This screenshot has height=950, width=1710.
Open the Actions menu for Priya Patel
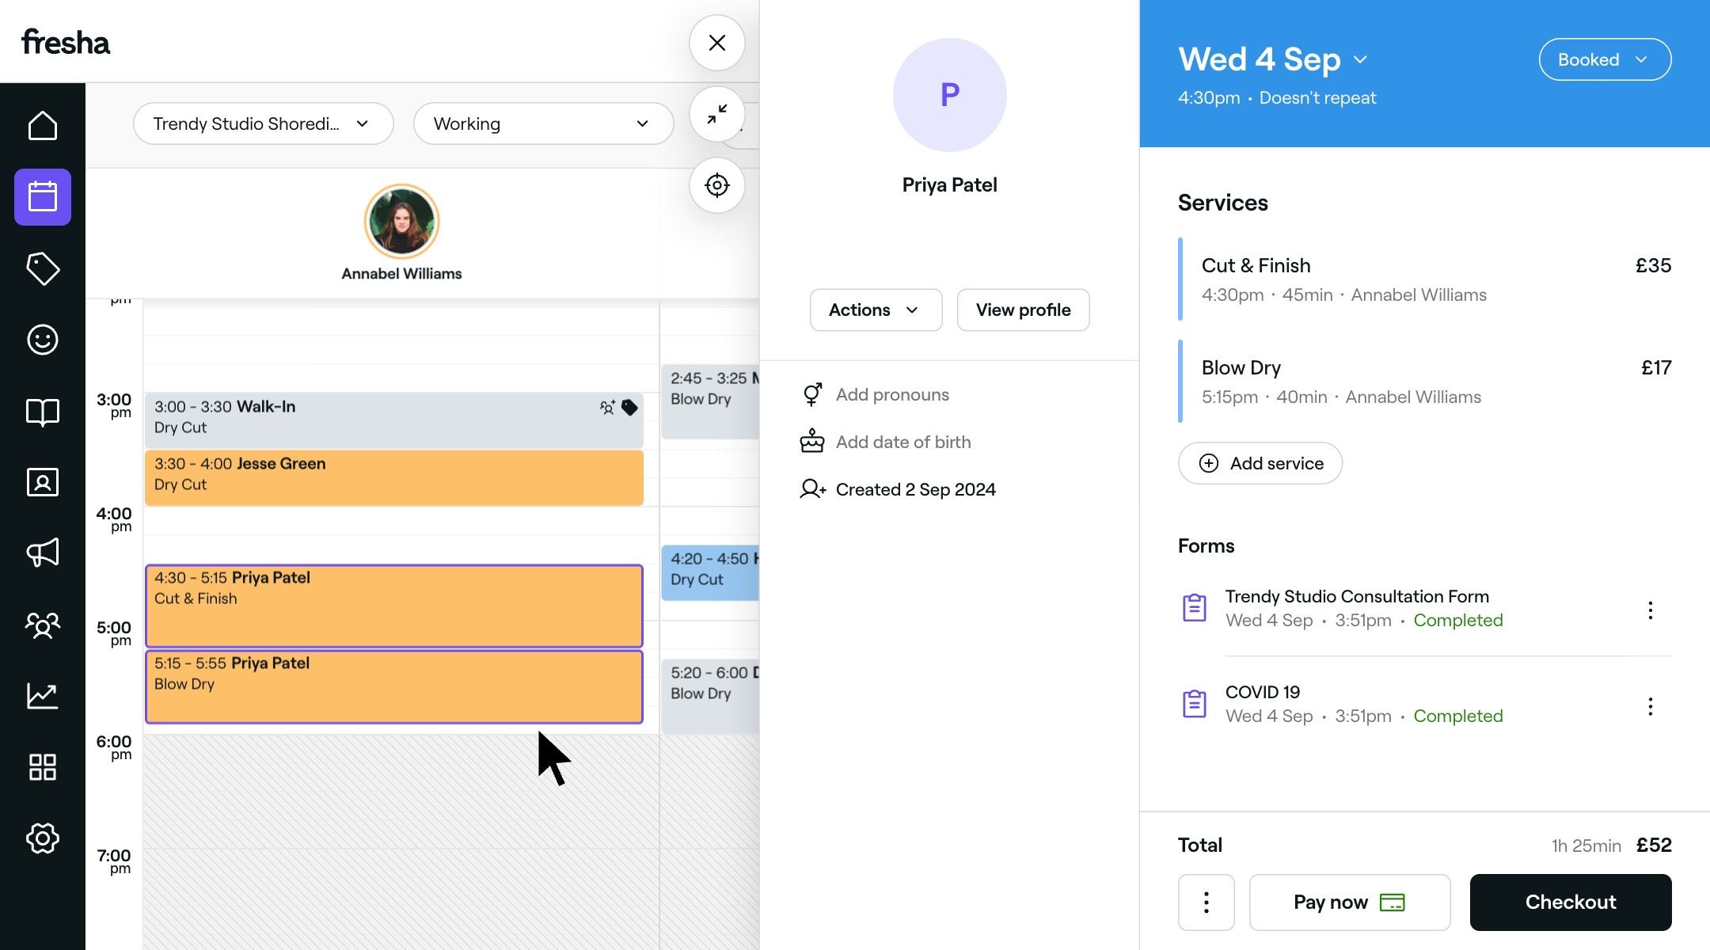[x=875, y=310]
